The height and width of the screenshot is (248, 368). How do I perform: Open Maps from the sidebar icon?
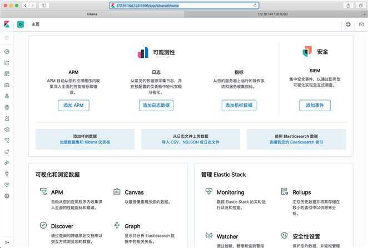[x=7, y=96]
